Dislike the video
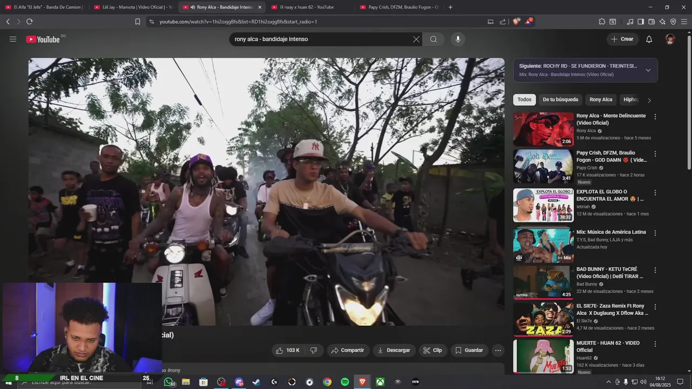The height and width of the screenshot is (389, 692). tap(314, 350)
